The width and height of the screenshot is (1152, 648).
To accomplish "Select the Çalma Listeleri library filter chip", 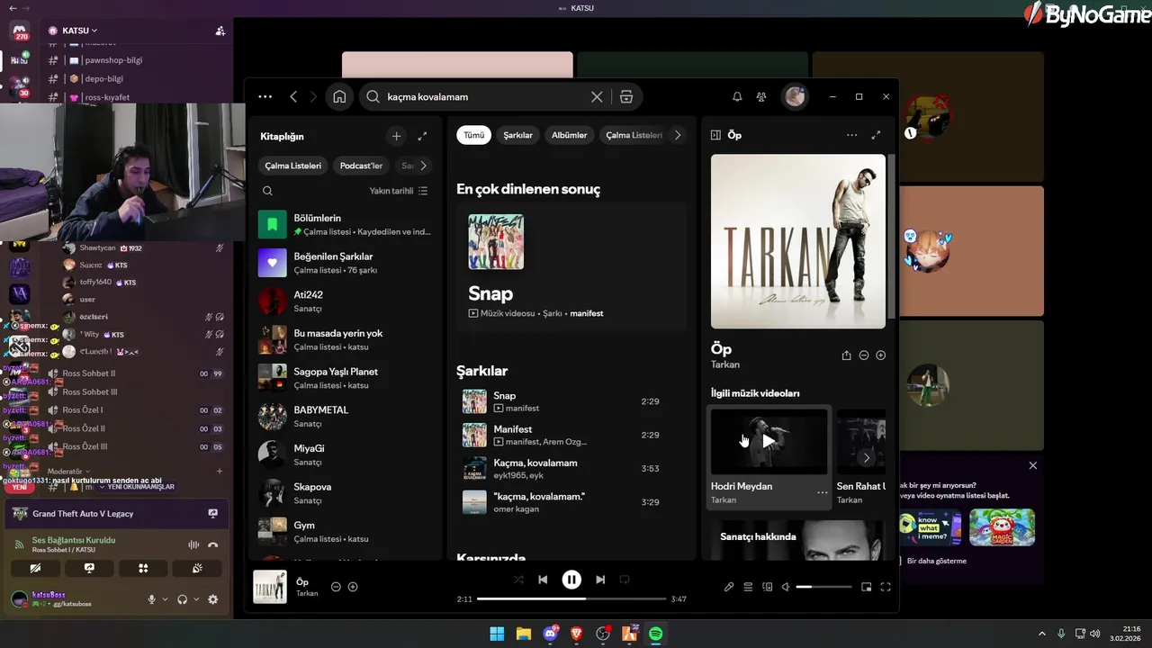I will [x=292, y=166].
